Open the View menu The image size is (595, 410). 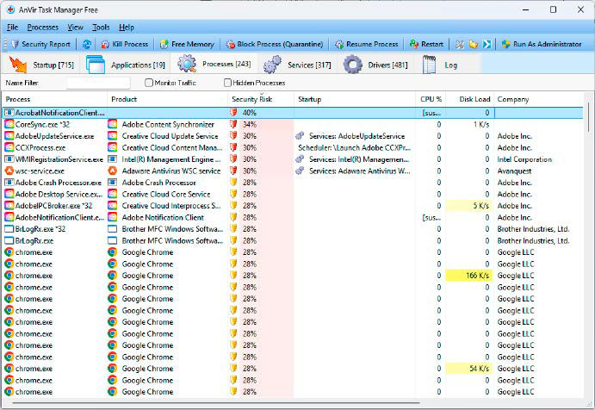click(x=75, y=28)
